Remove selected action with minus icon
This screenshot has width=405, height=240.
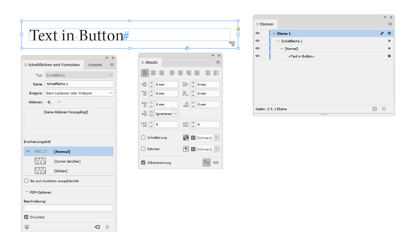(59, 102)
